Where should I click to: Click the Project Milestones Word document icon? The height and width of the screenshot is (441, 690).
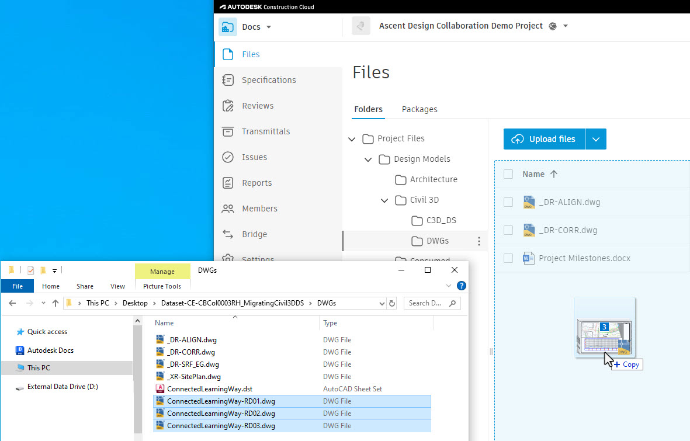click(529, 258)
